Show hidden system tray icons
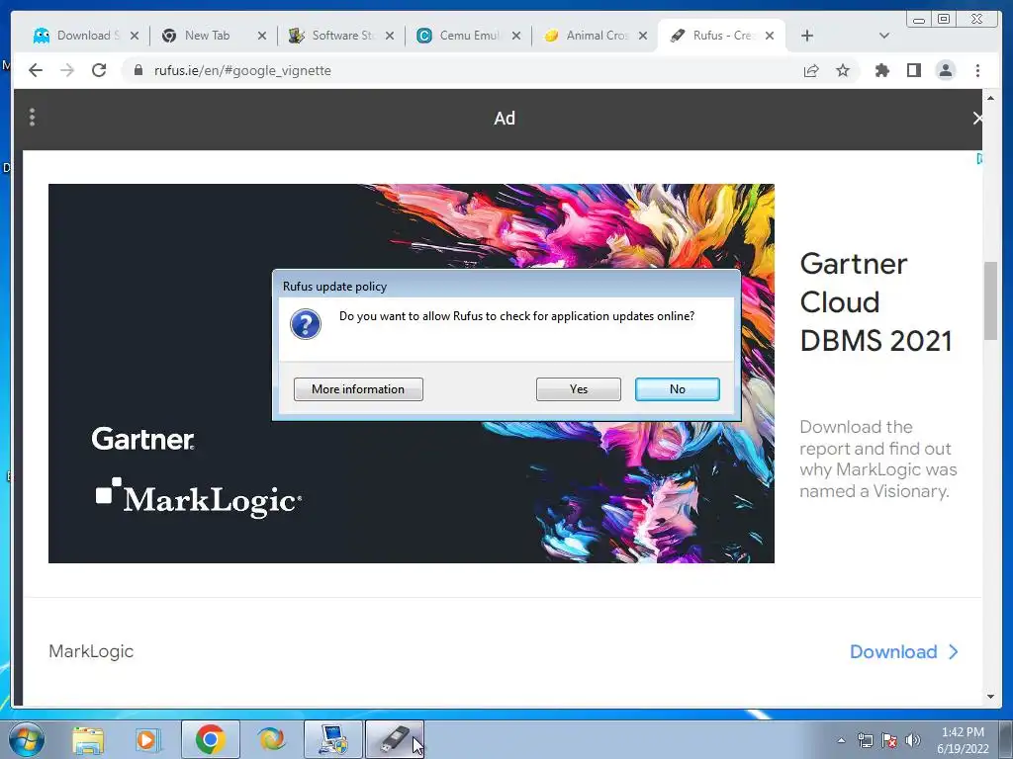The width and height of the screenshot is (1013, 759). (841, 740)
